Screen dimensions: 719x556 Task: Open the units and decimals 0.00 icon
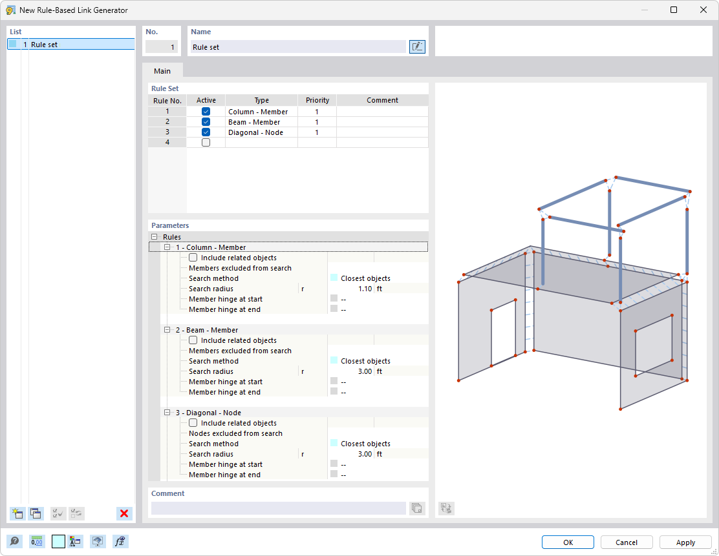[37, 542]
